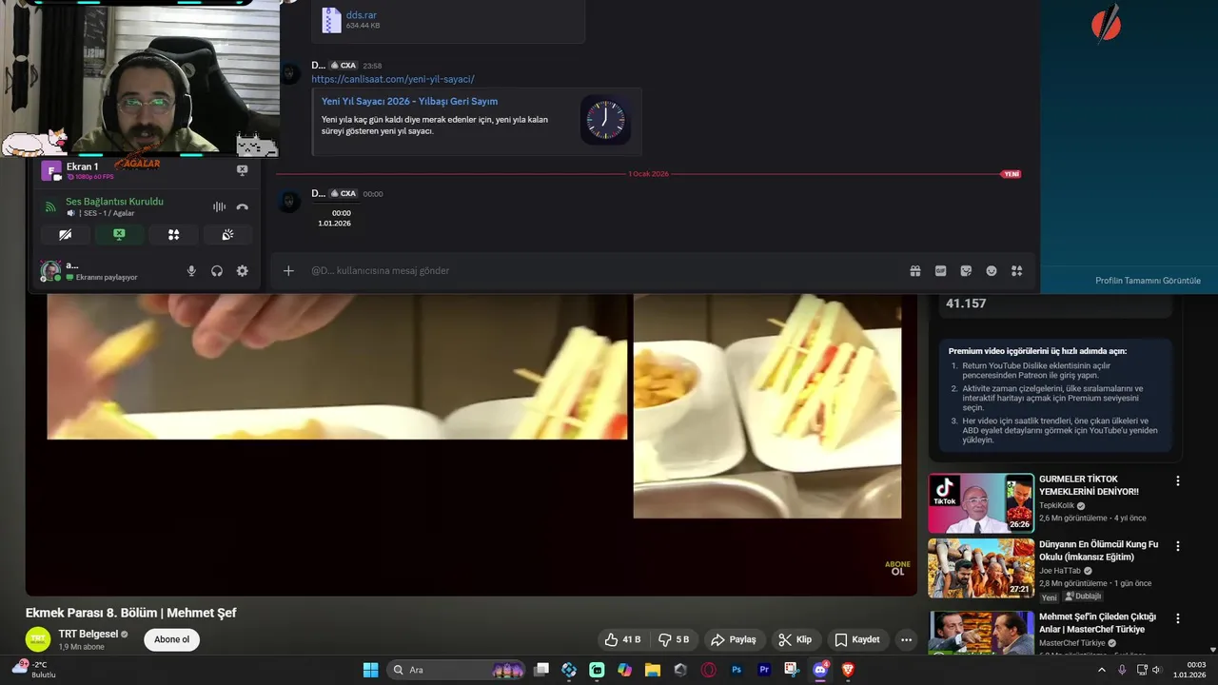Open attachment menu plus in message bar
Viewport: 1218px width, 685px height.
(288, 271)
